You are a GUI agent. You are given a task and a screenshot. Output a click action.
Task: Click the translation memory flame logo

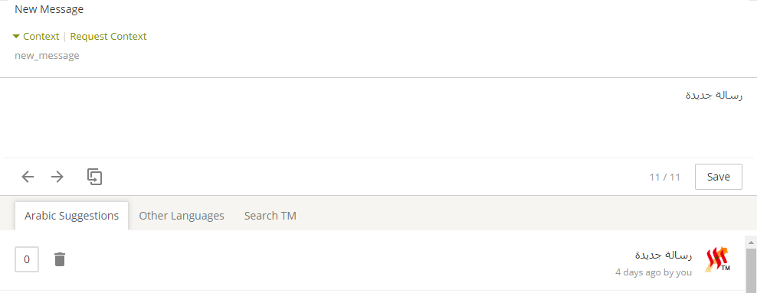(717, 260)
